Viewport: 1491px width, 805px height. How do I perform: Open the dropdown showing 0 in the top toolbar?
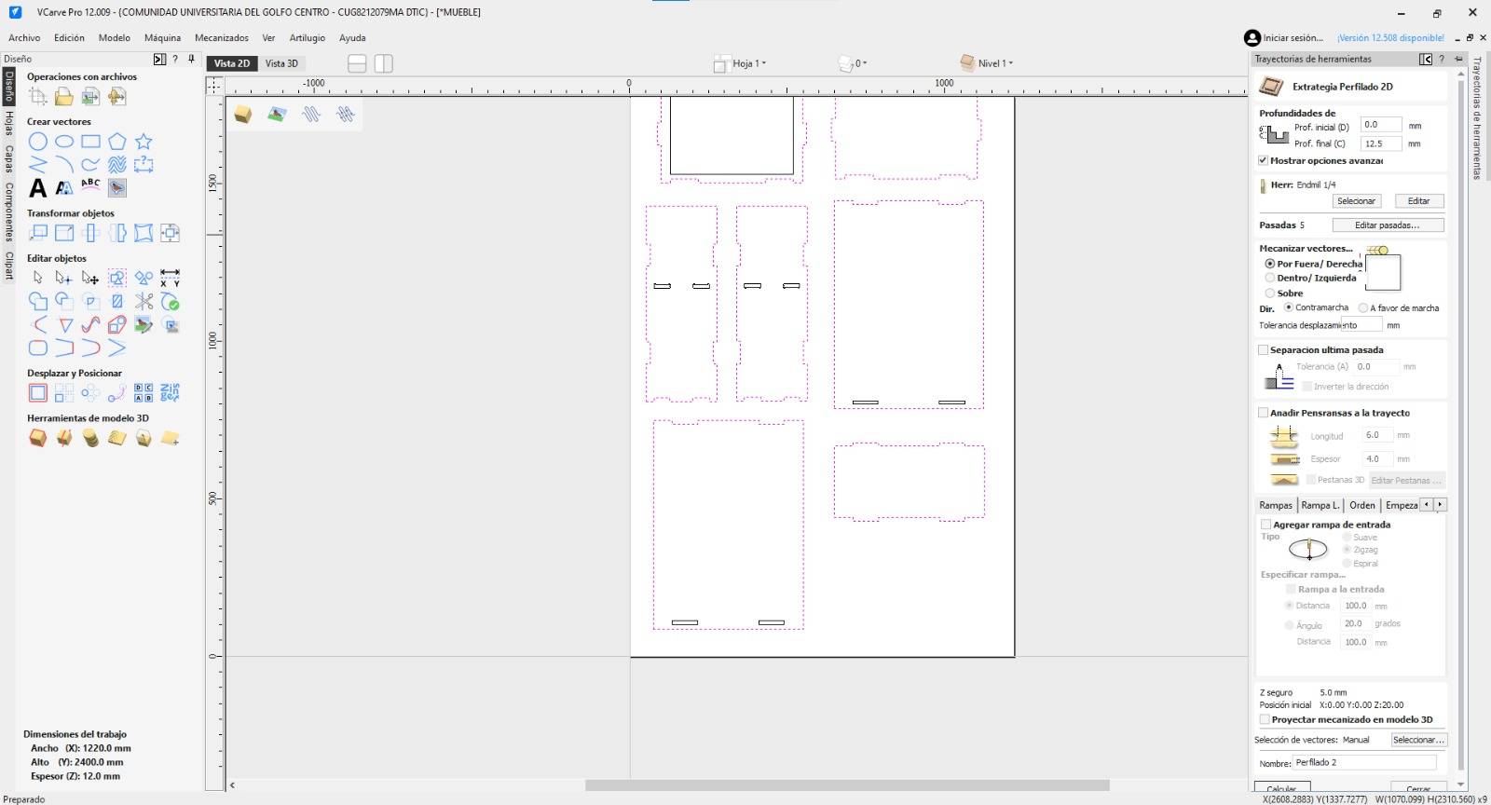pos(853,63)
